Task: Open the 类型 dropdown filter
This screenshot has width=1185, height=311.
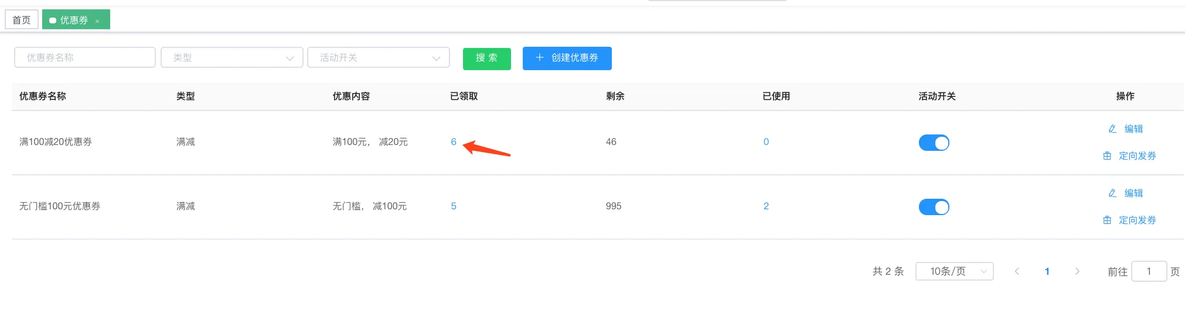Action: pyautogui.click(x=232, y=57)
